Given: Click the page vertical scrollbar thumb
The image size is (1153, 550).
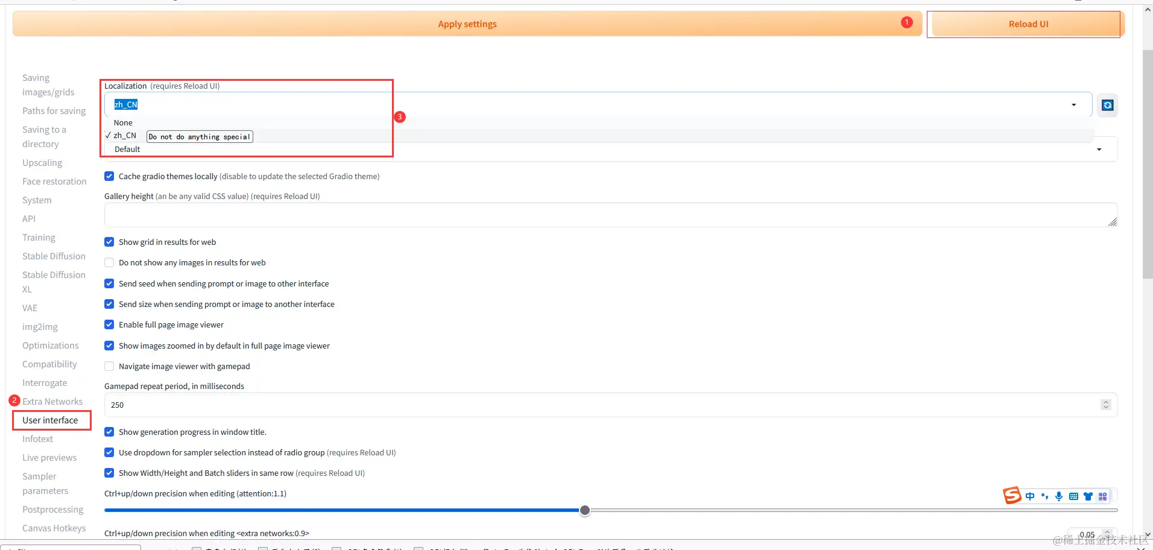Looking at the screenshot, I should point(1148,164).
